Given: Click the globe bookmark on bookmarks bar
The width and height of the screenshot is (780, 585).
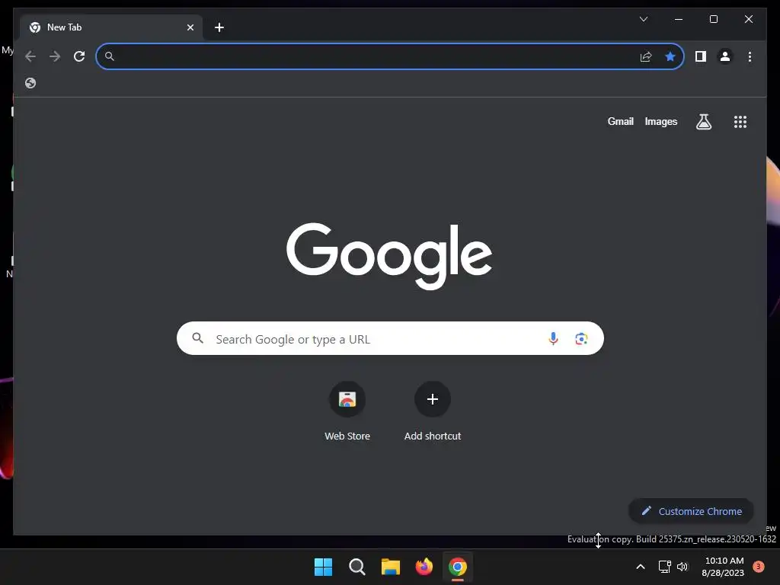Looking at the screenshot, I should pos(30,83).
